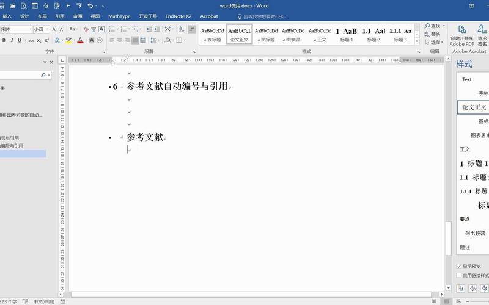Image resolution: width=489 pixels, height=305 pixels.
Task: Open the borders dropdown
Action: [x=185, y=40]
